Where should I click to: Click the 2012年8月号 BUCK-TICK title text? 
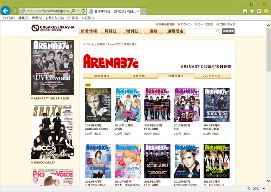coord(211,127)
